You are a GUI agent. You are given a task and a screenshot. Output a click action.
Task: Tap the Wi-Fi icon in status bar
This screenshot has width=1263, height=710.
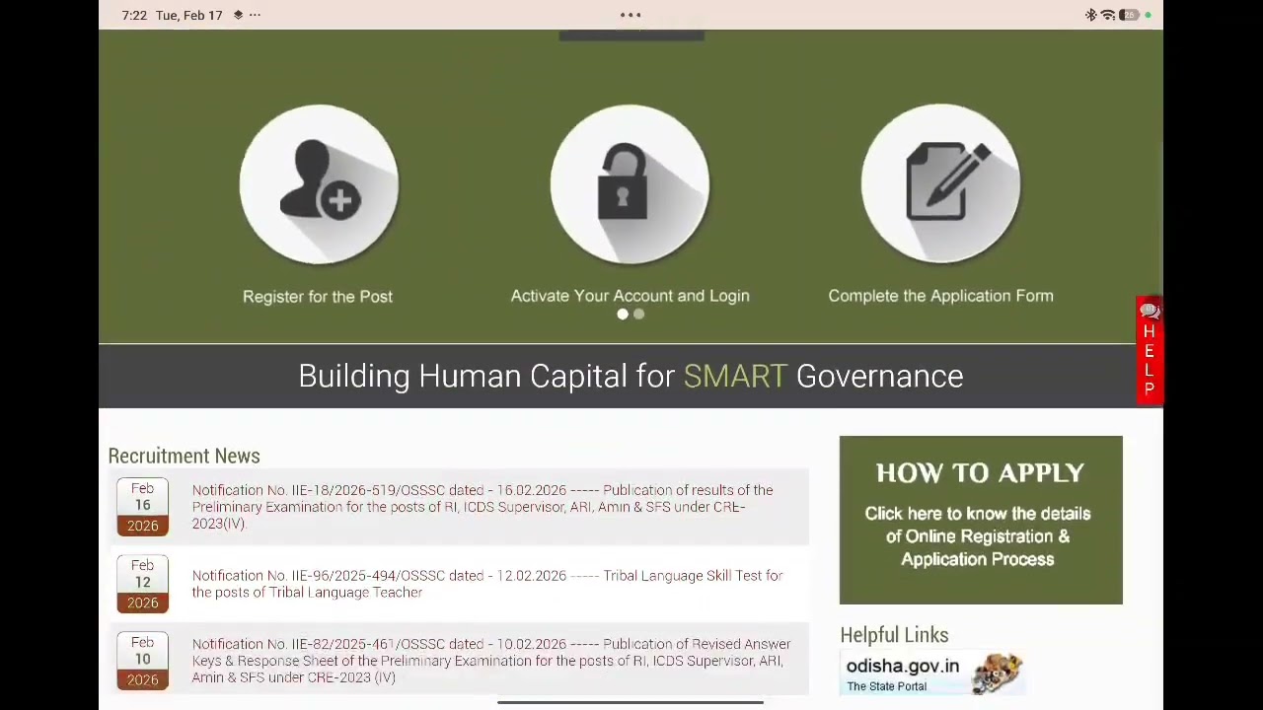(1108, 15)
